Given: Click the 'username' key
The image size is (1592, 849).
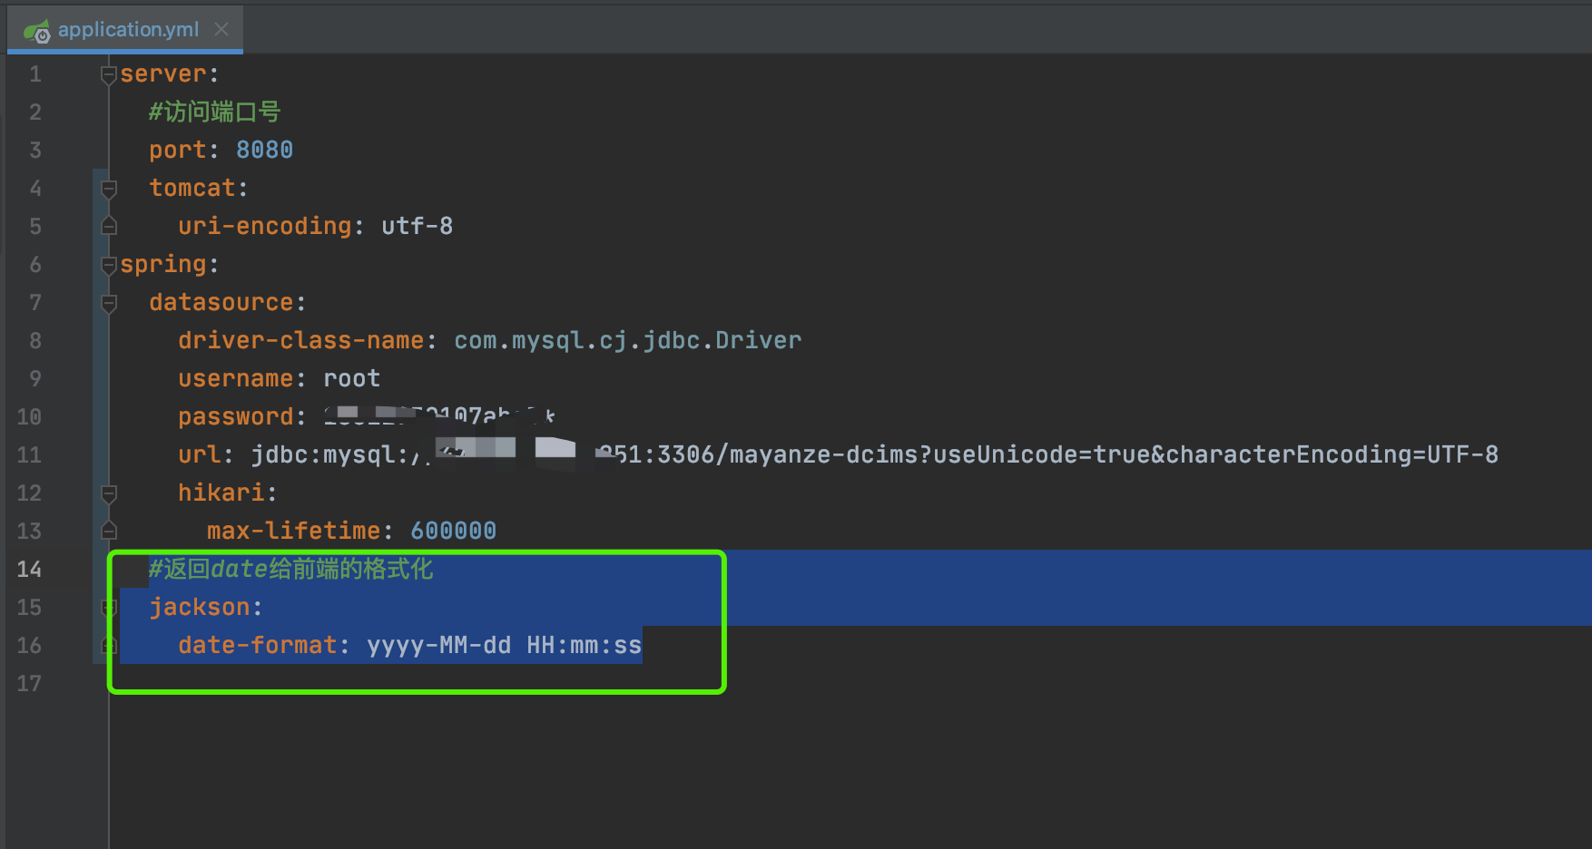Looking at the screenshot, I should [x=236, y=378].
